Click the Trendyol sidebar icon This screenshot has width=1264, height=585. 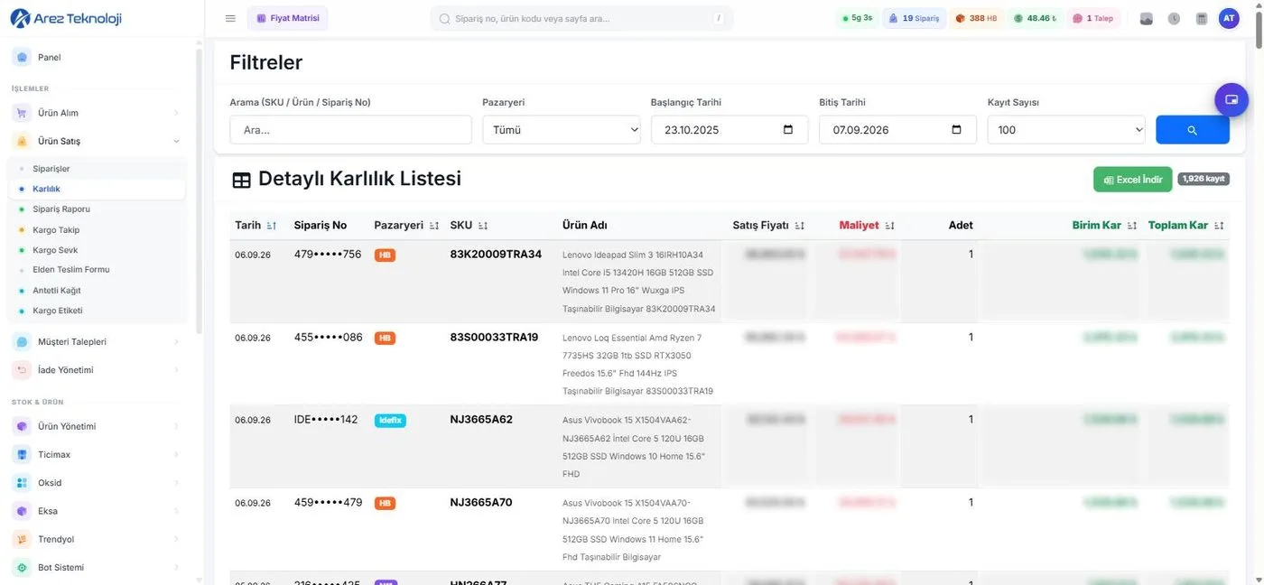click(x=22, y=539)
